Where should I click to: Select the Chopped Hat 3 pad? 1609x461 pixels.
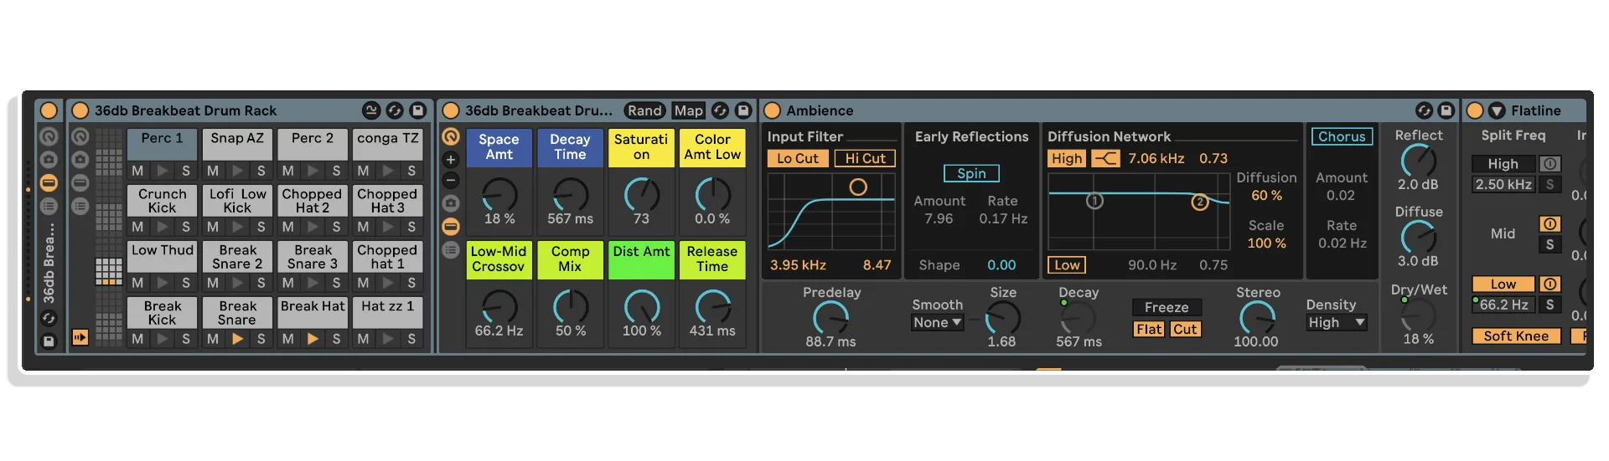[x=387, y=201]
